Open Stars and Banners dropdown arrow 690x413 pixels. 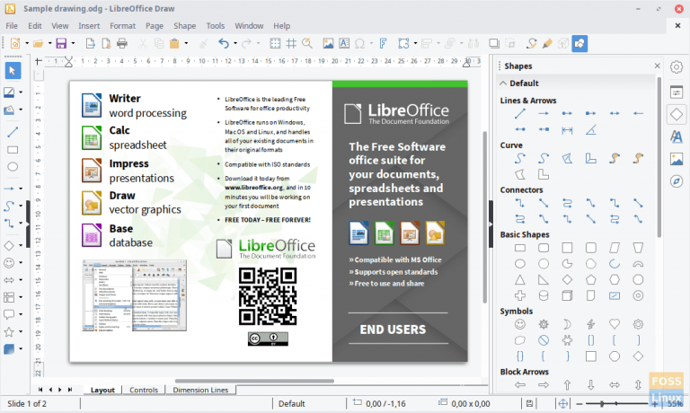click(21, 331)
